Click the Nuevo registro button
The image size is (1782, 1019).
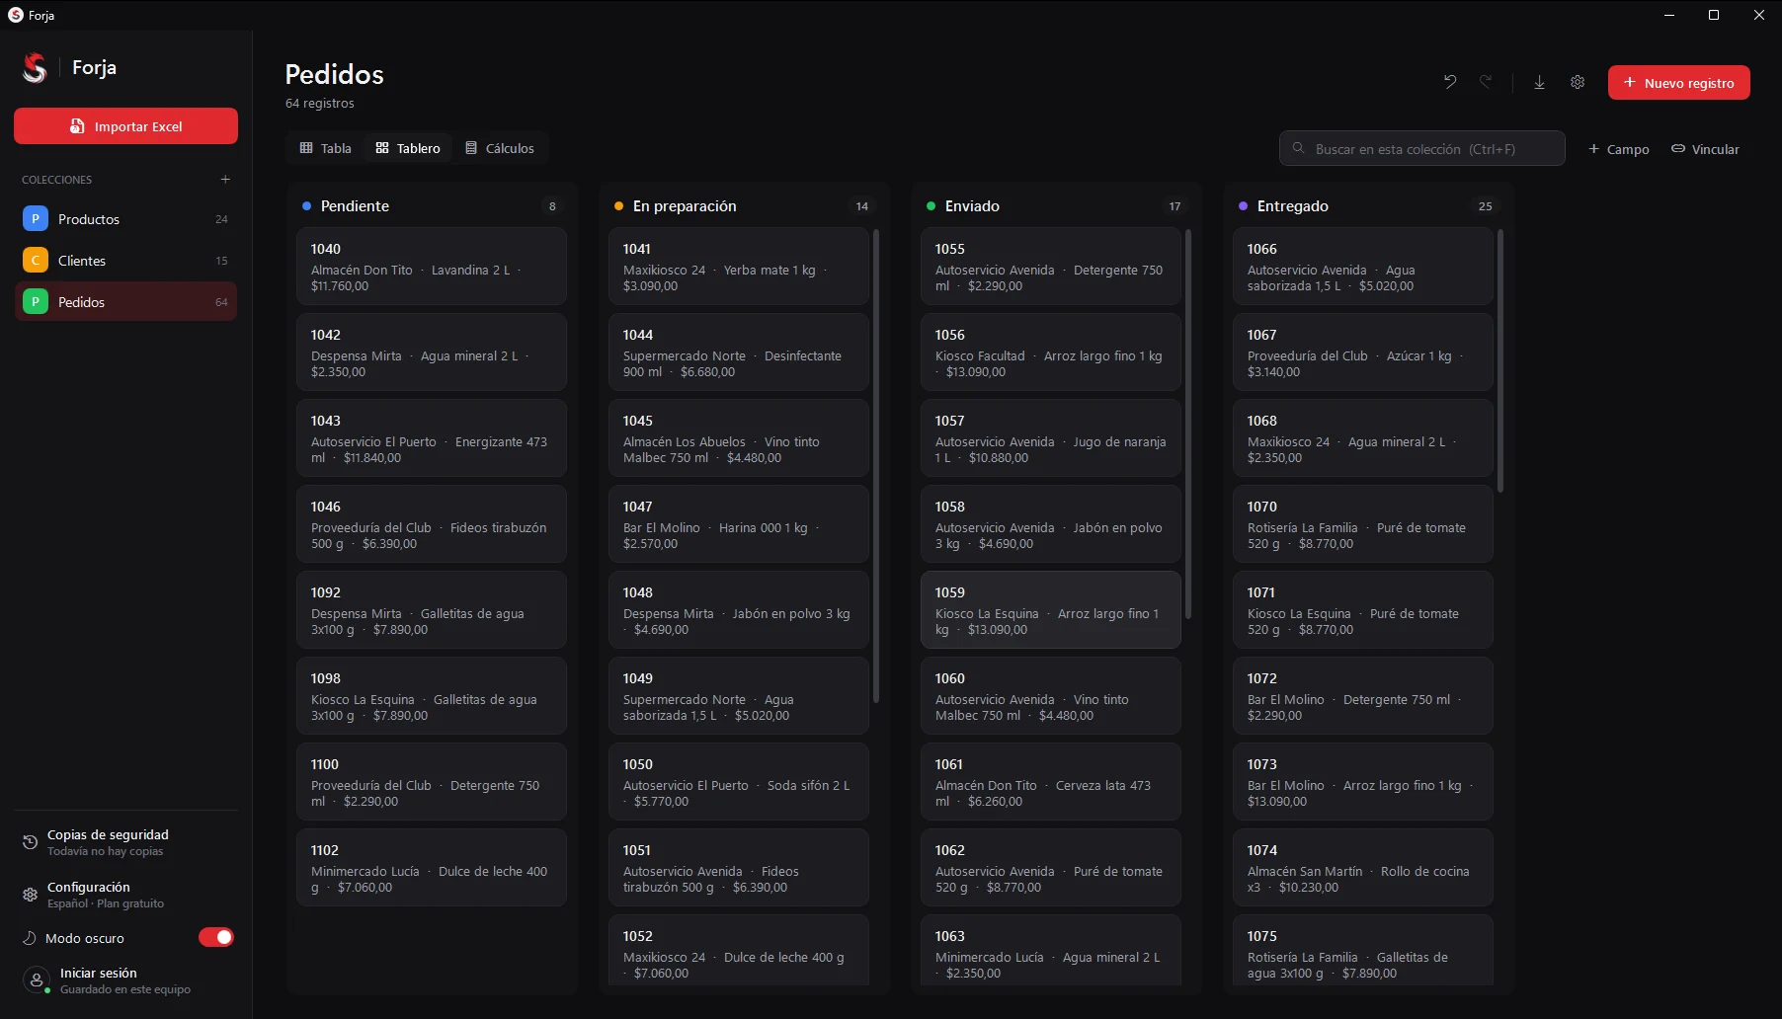coord(1679,83)
